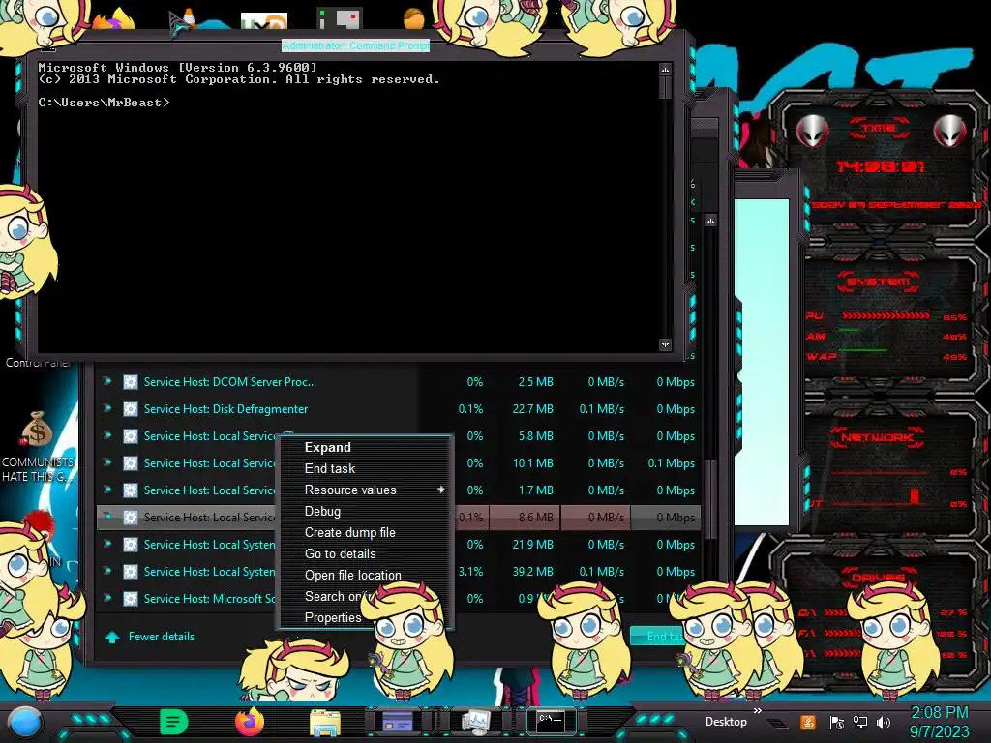Click the 22.7 MB memory cell
Viewport: 991px width, 743px height.
[x=532, y=409]
